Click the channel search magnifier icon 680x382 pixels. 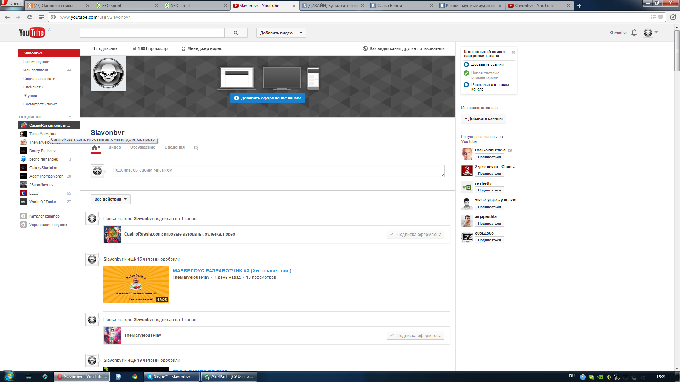196,148
